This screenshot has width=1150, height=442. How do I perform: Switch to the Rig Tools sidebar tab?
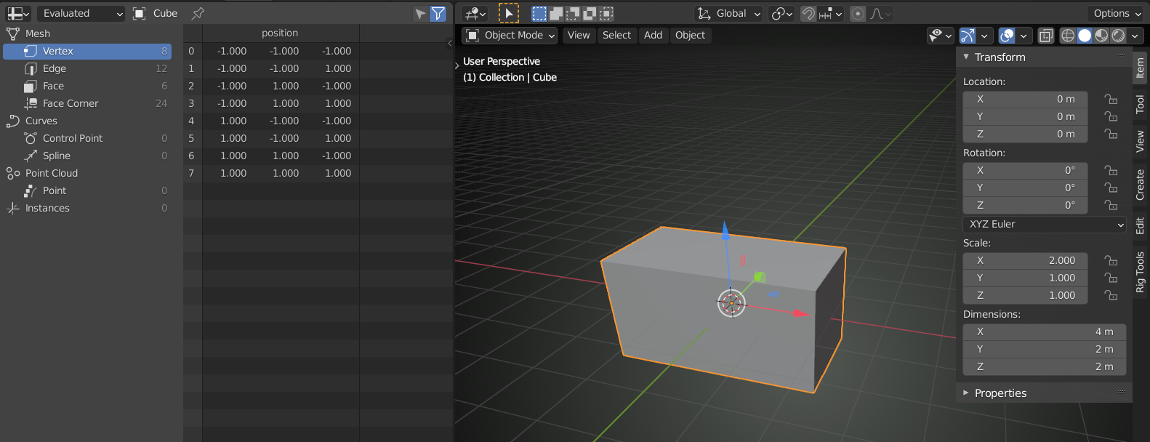point(1140,272)
